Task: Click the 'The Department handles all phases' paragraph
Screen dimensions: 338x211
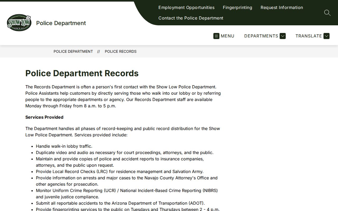Action: coord(123,132)
